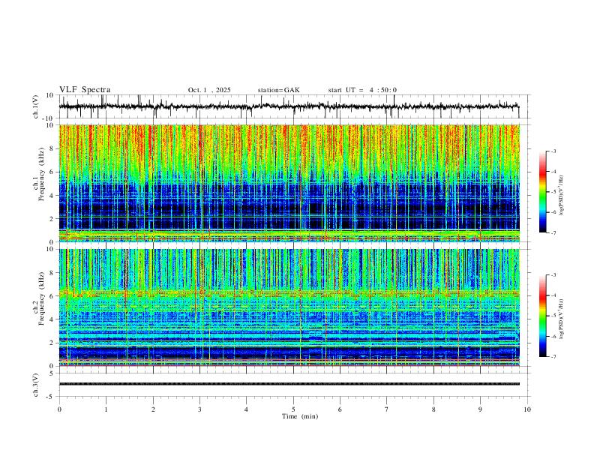Screen dimensions: 594x459
Task: Click time axis tick label "2"
Action: 153,409
